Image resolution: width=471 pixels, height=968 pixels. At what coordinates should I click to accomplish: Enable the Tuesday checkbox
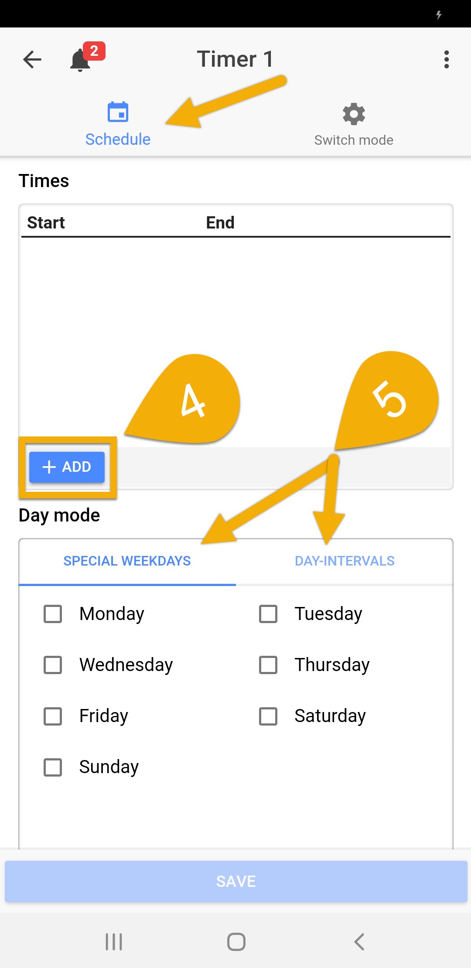point(268,614)
